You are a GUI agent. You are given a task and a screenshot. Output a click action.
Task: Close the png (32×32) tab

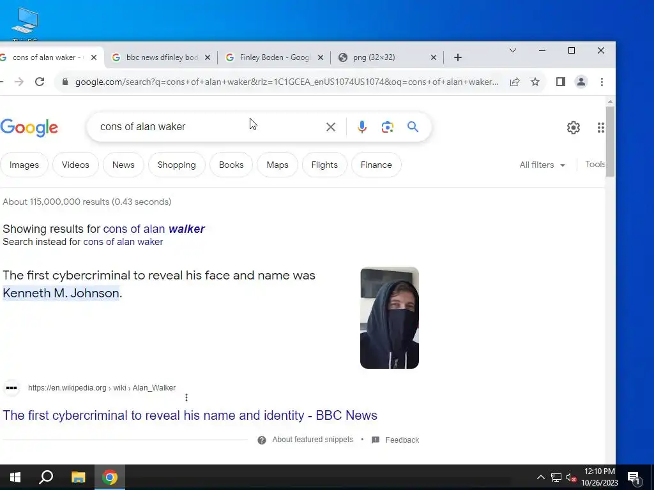coord(434,57)
